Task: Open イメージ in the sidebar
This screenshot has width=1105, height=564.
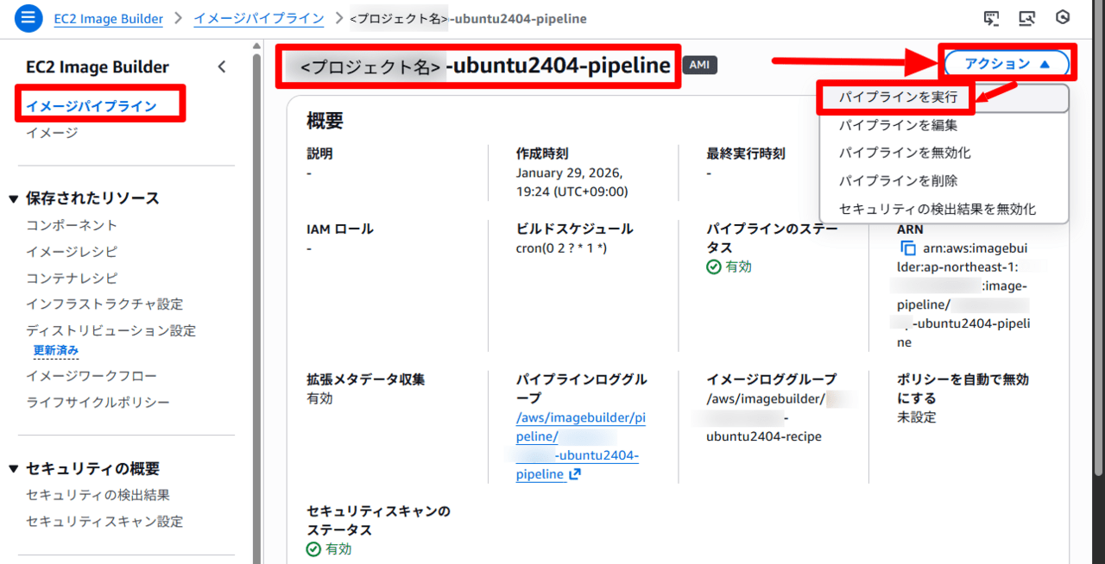Action: 52,132
